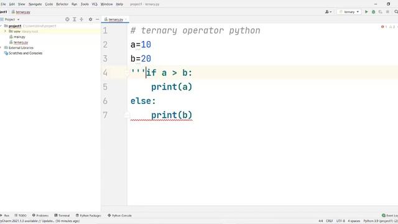Image resolution: width=398 pixels, height=224 pixels.
Task: Click the b=20 code line
Action: [141, 58]
